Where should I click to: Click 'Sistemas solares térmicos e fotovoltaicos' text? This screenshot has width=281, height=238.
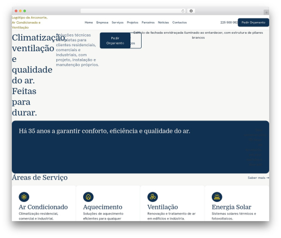coord(234,216)
